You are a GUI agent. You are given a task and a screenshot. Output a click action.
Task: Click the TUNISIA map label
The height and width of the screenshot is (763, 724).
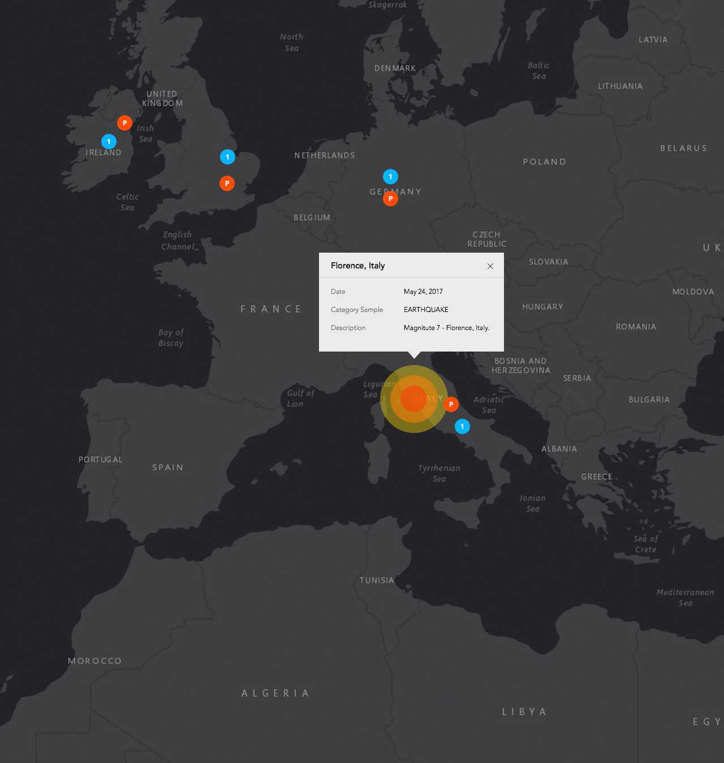(x=377, y=580)
